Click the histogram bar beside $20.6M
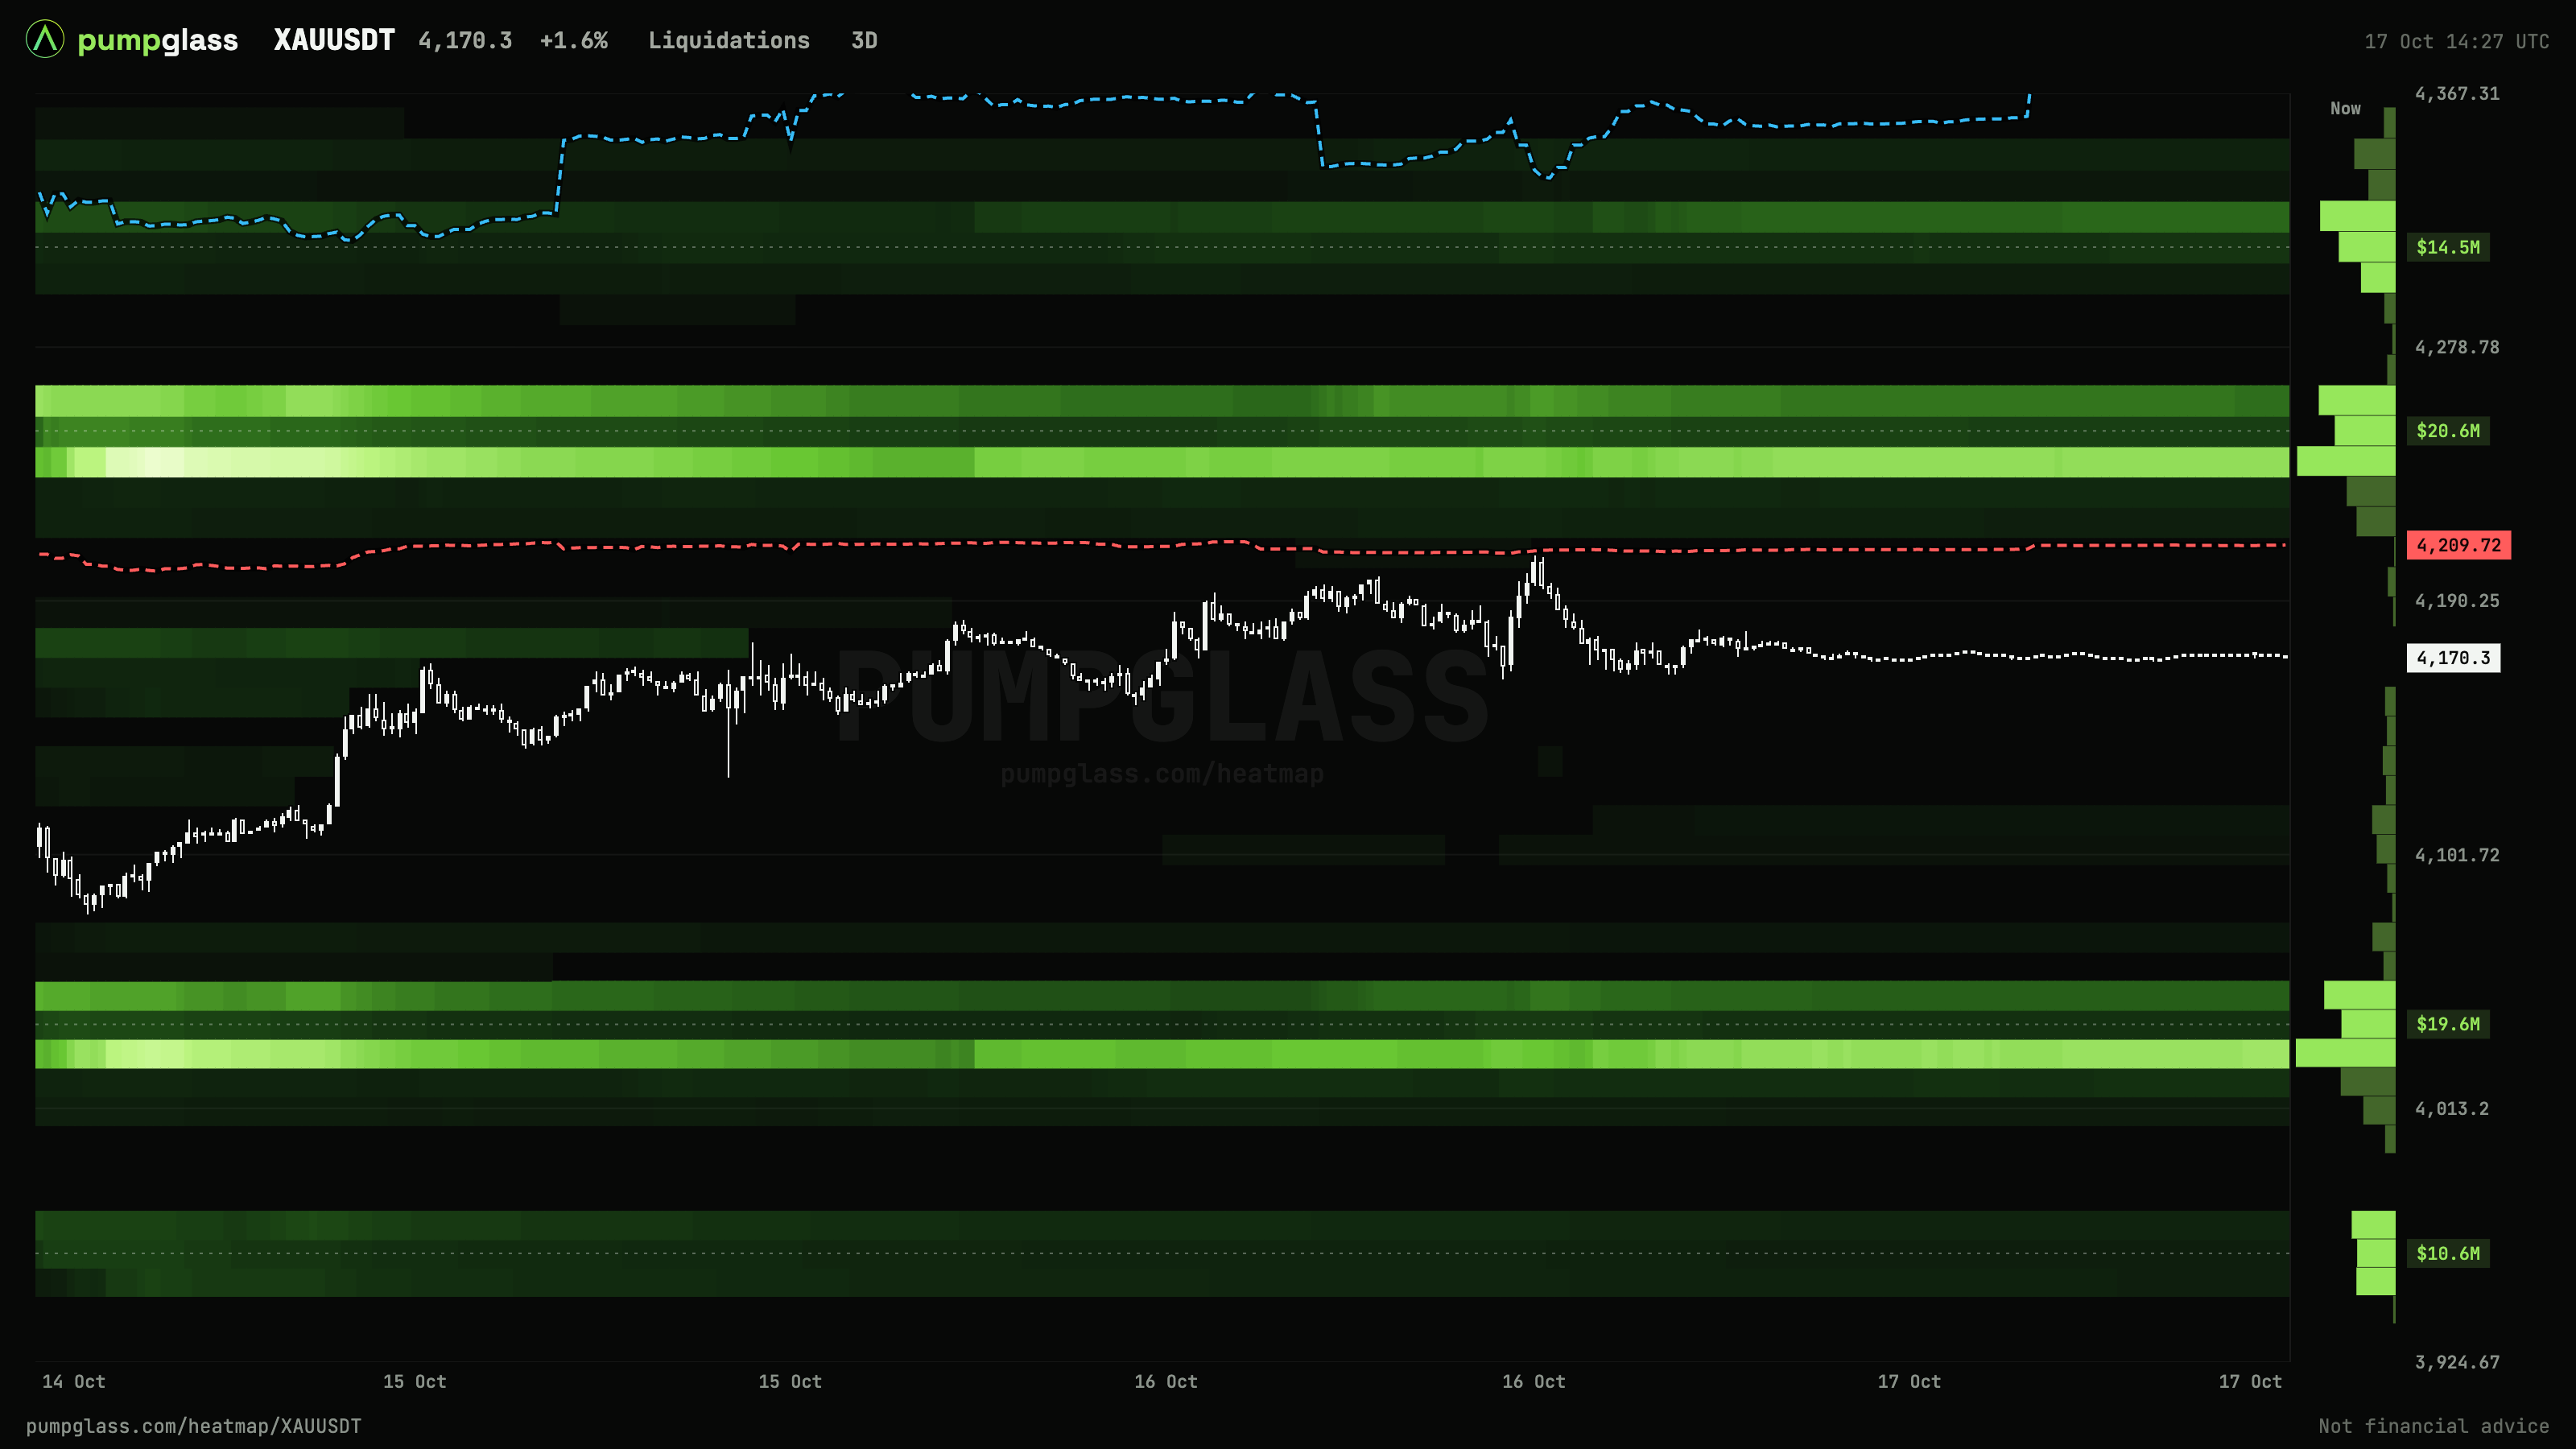The image size is (2576, 1449). tap(2365, 431)
